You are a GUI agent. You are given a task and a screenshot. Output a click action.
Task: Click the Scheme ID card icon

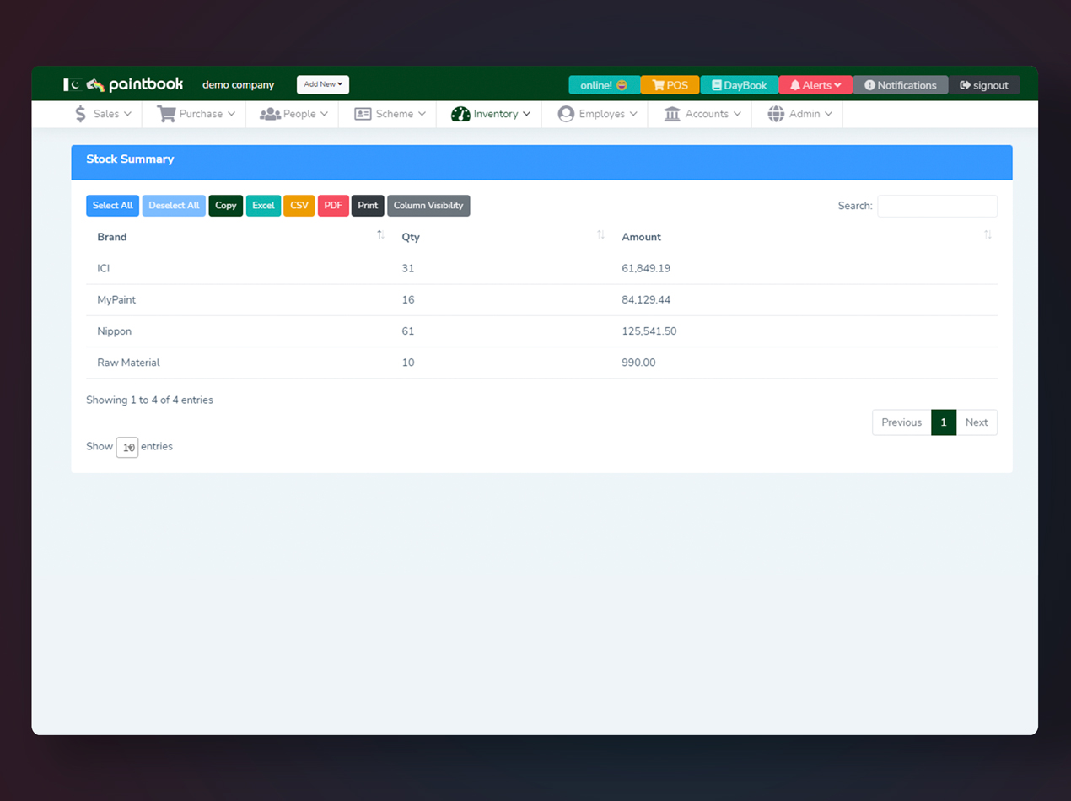tap(363, 114)
